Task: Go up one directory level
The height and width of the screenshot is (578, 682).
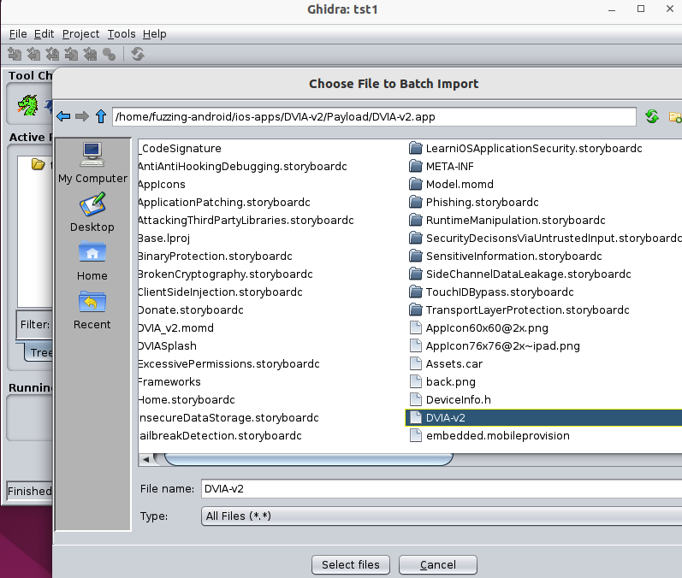Action: (101, 116)
